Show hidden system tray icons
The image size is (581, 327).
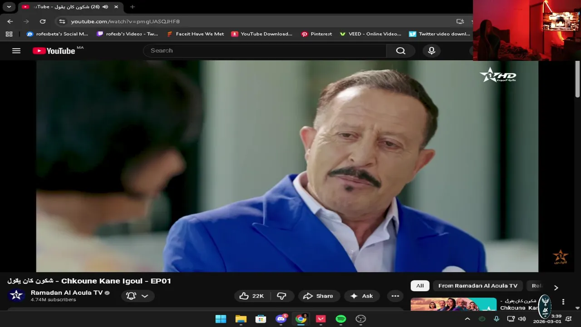[x=467, y=319]
